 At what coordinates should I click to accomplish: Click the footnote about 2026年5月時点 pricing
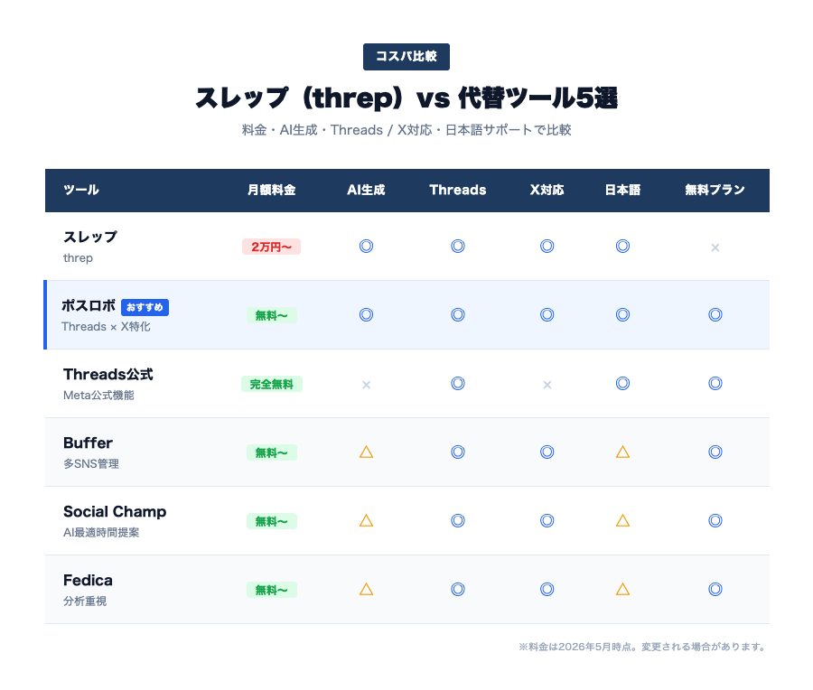click(x=643, y=647)
